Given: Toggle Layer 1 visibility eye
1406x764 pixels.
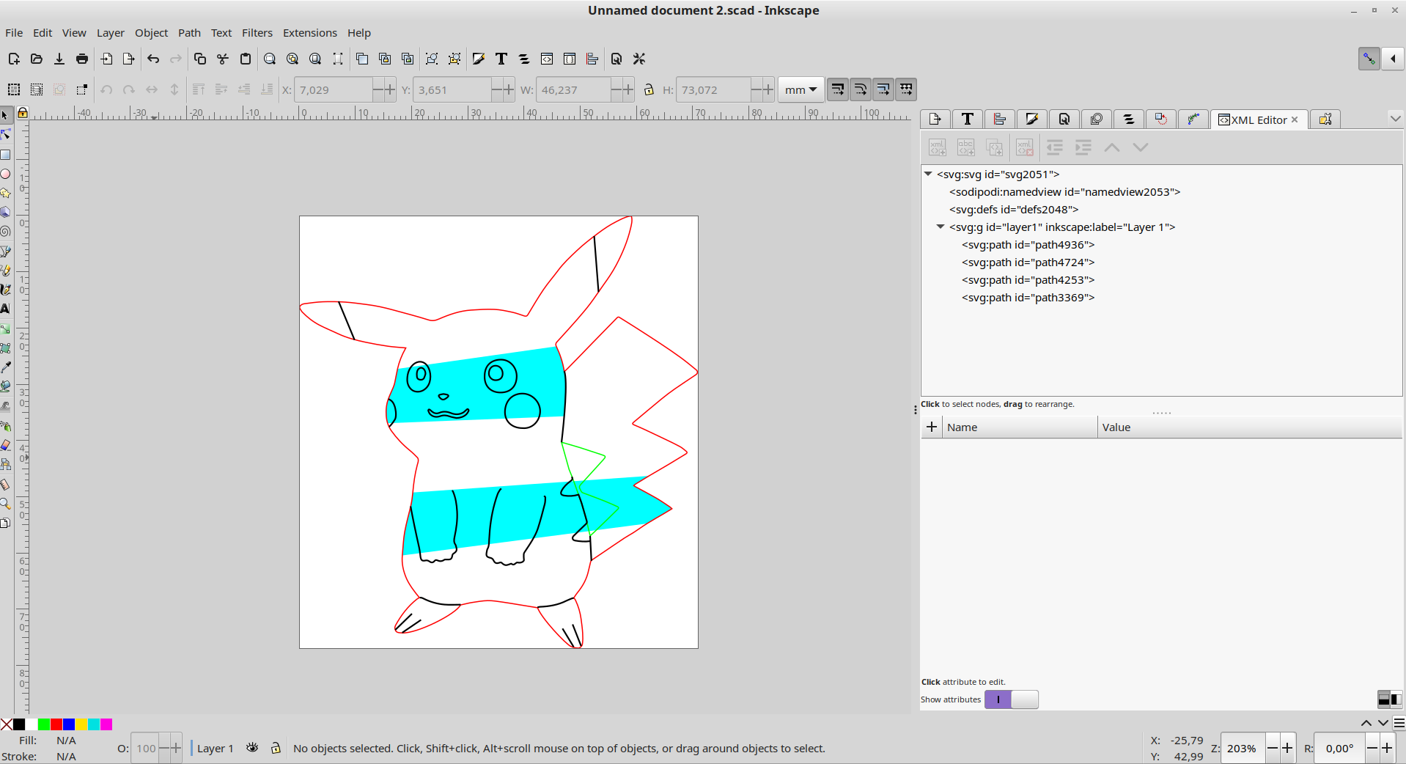Looking at the screenshot, I should point(252,748).
